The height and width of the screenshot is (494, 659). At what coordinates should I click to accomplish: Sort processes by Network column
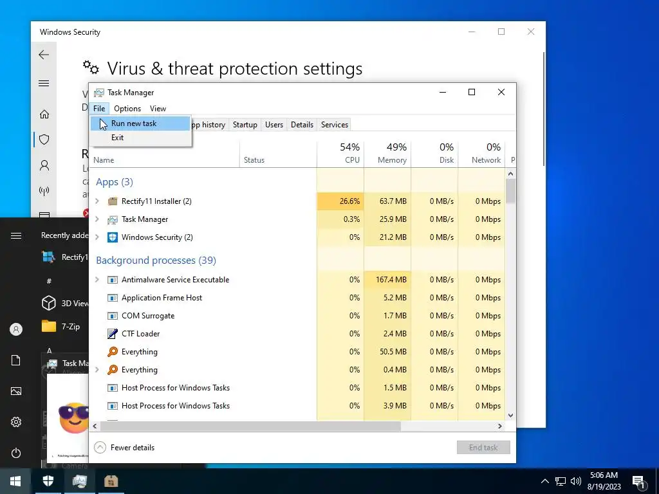point(481,154)
